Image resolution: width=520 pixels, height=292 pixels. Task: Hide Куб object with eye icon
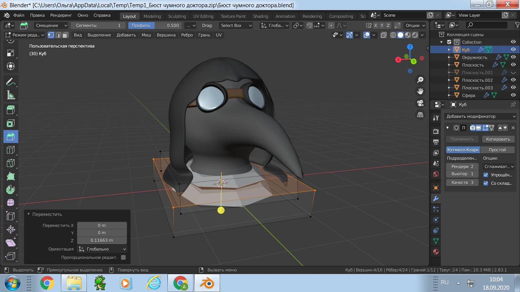click(513, 49)
